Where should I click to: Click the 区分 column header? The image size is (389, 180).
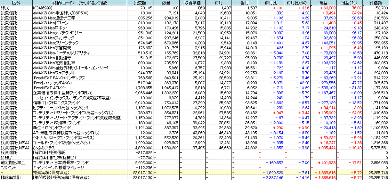click(16, 2)
